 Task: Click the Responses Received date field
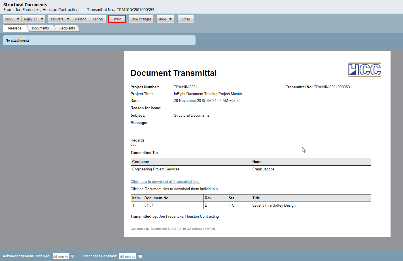click(128, 256)
